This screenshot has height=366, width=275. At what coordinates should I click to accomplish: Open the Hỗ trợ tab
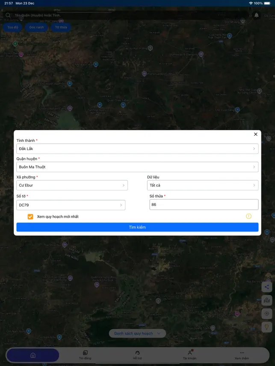pyautogui.click(x=137, y=355)
